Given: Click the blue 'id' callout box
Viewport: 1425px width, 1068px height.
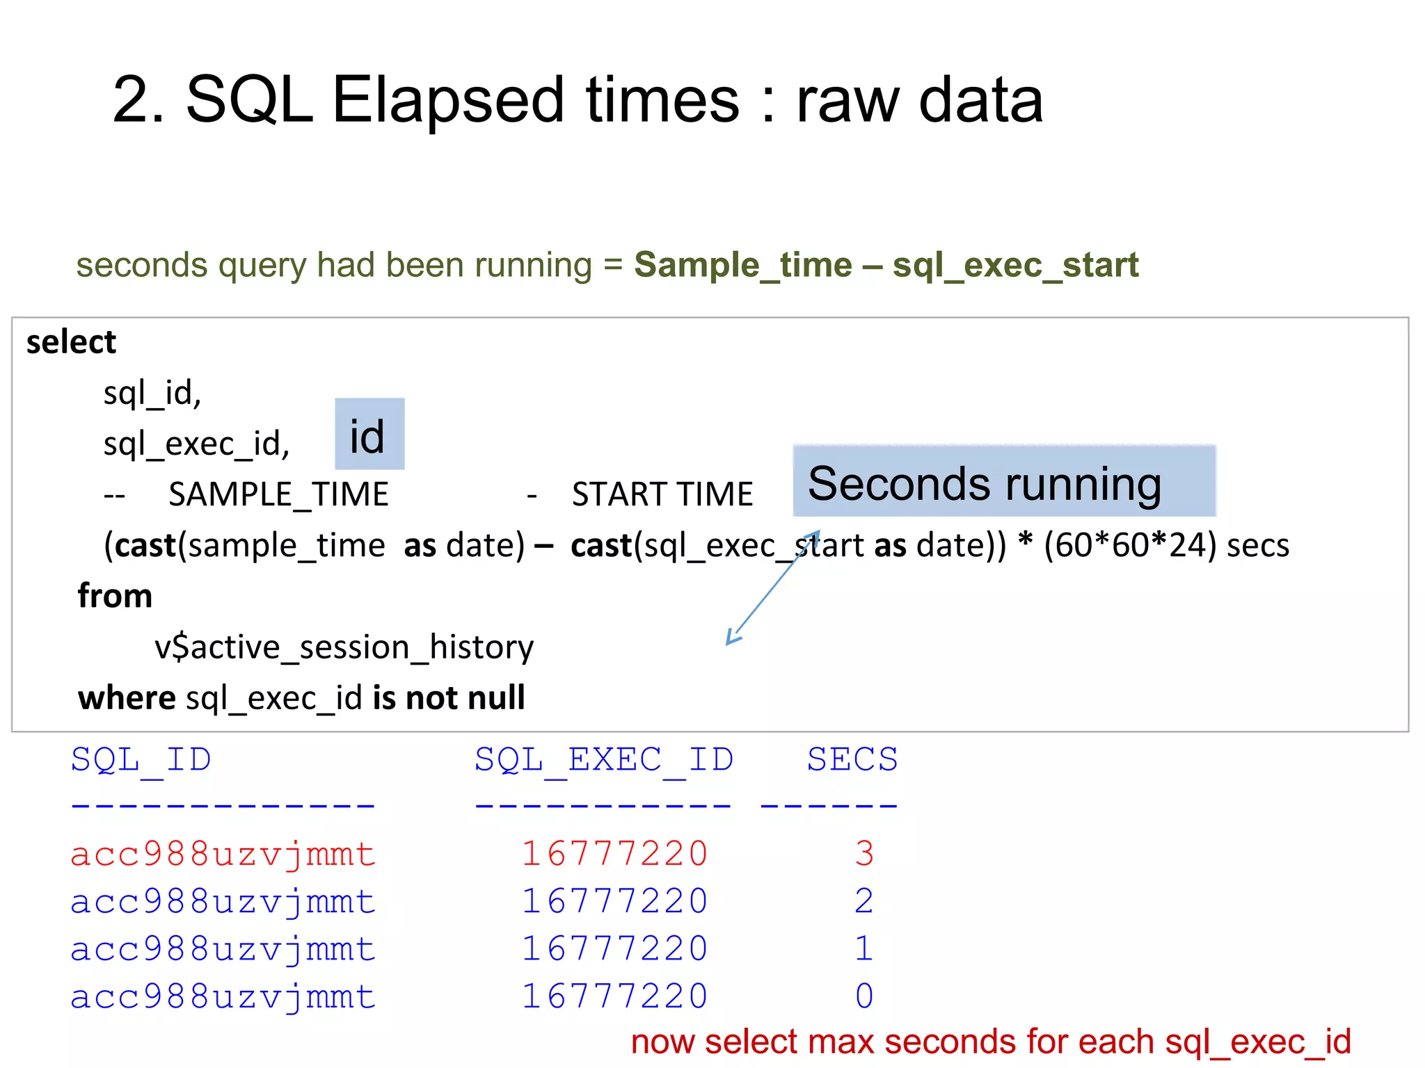Looking at the screenshot, I should tap(369, 434).
